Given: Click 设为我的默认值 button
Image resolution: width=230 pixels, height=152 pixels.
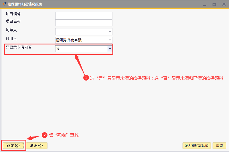Looking at the screenshot, I should pyautogui.click(x=197, y=146).
